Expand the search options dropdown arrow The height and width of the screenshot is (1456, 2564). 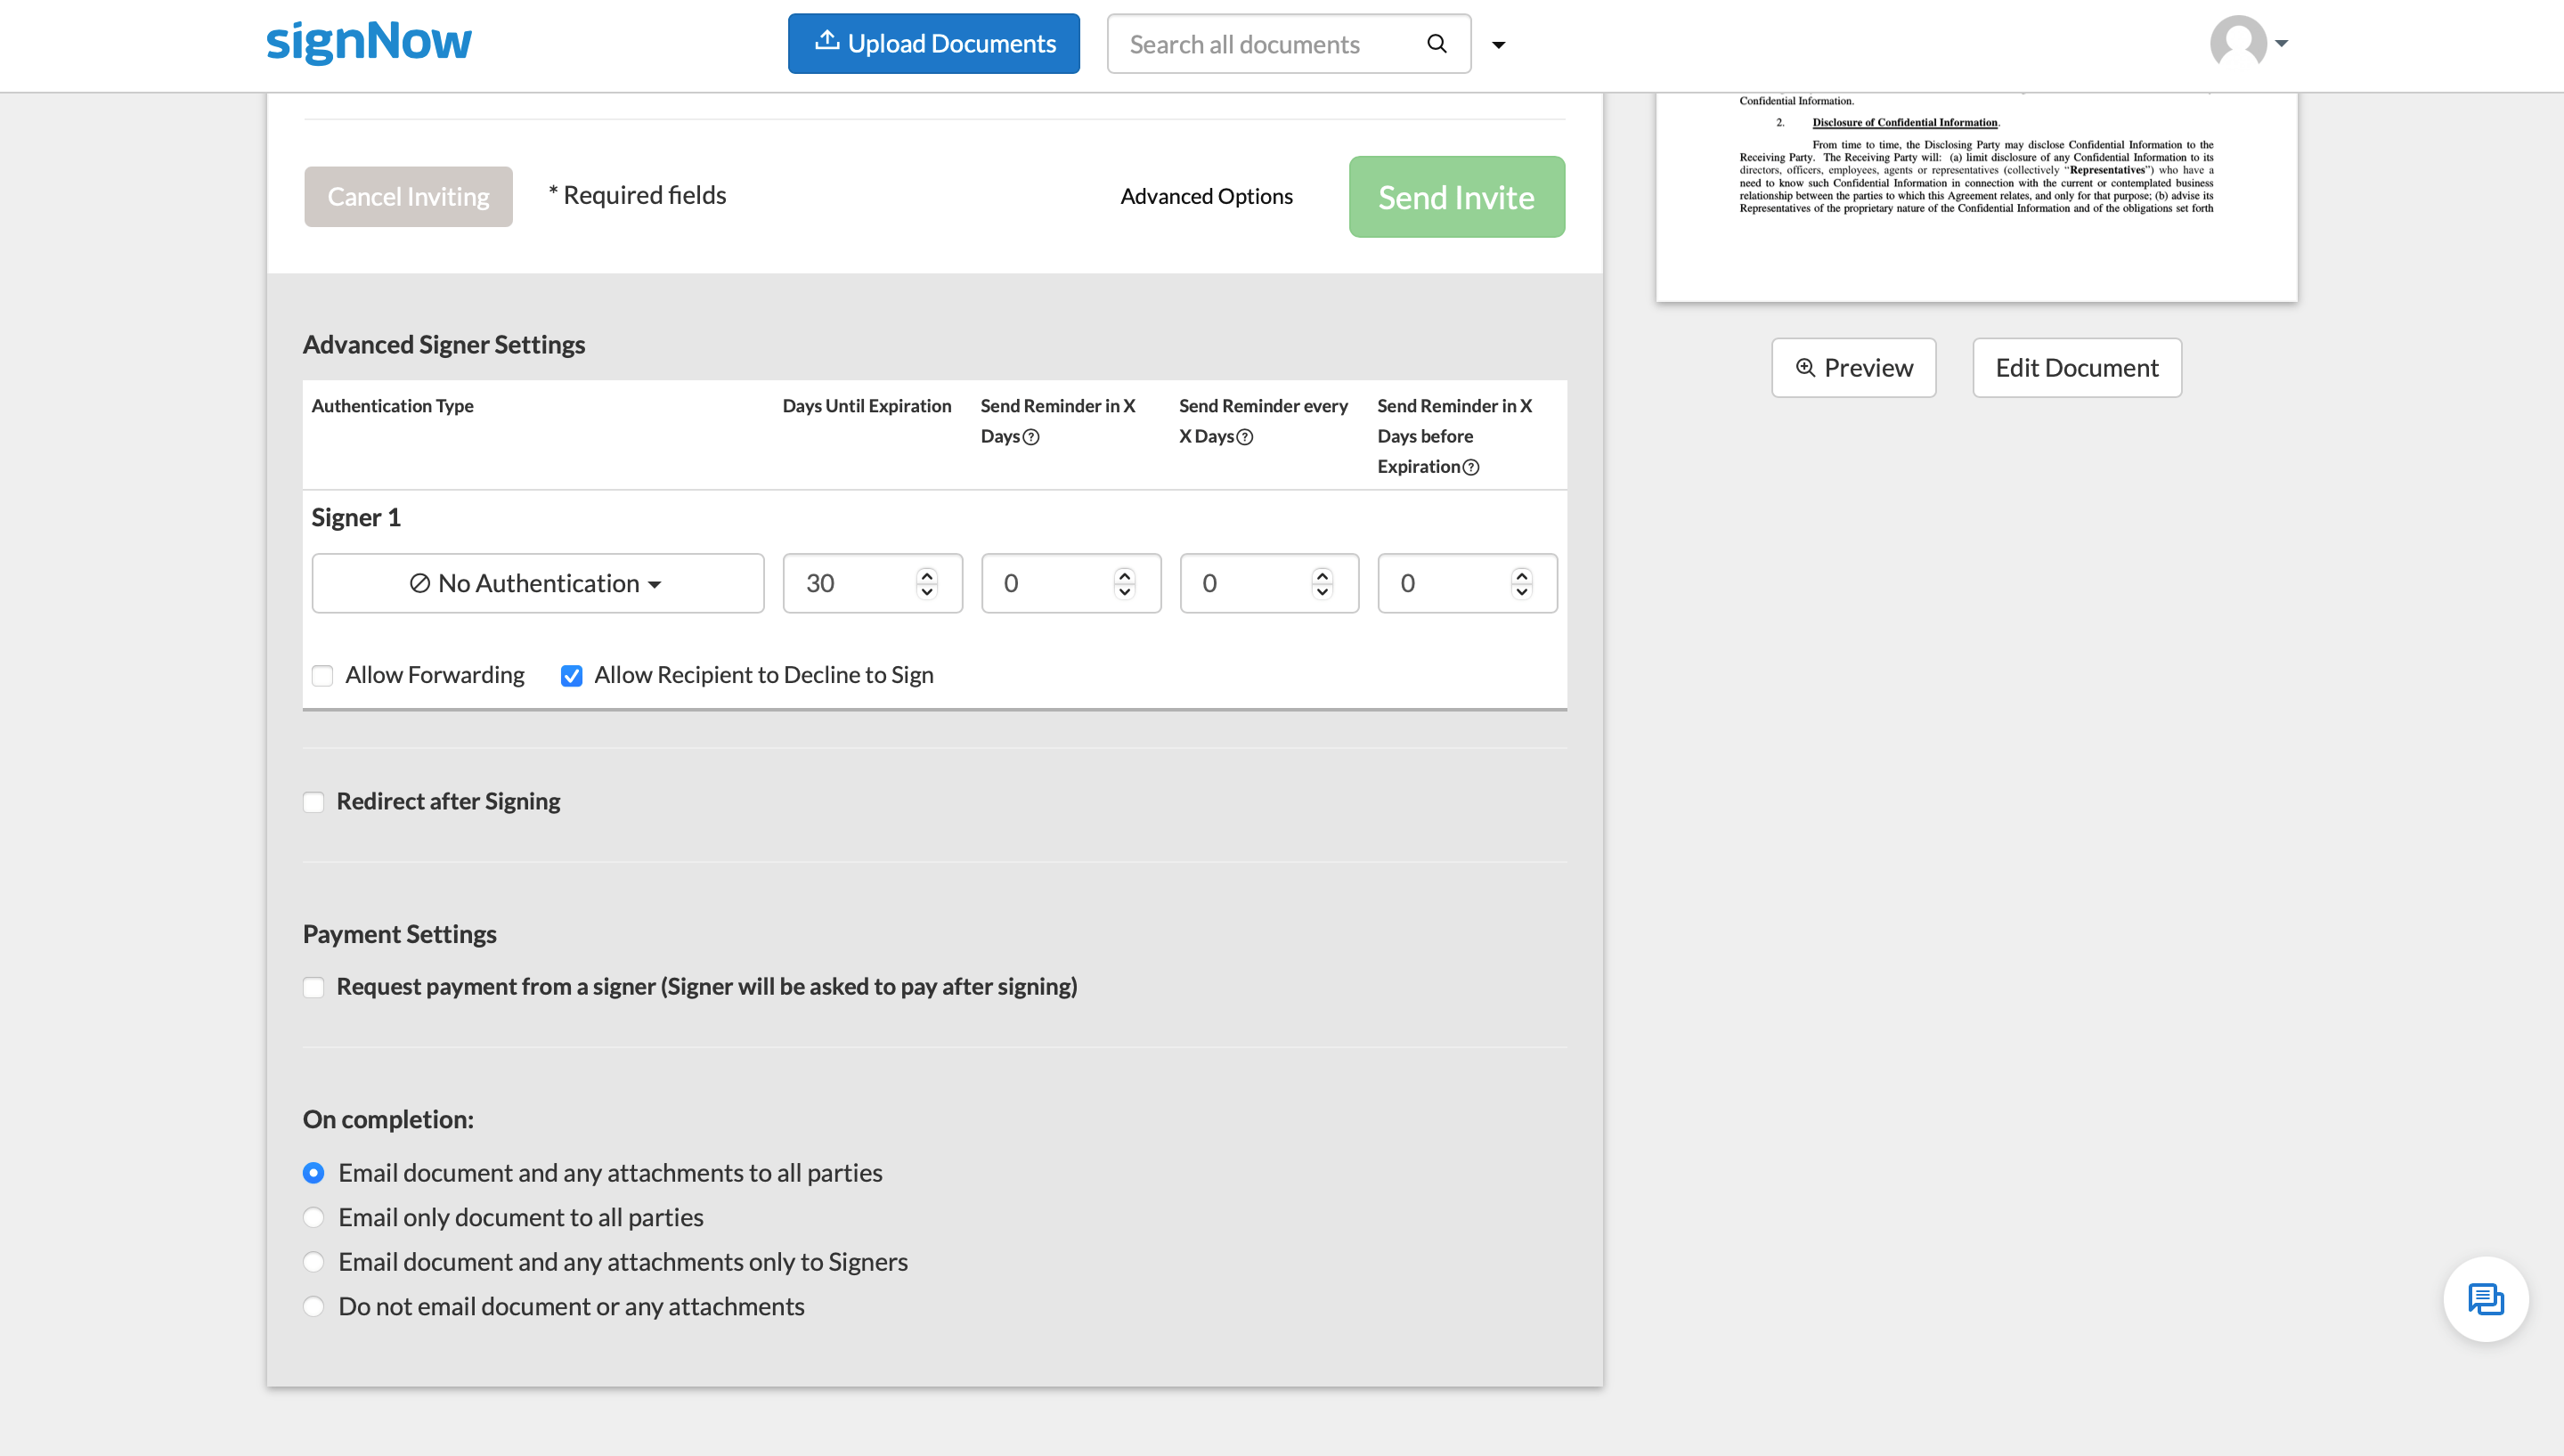point(1498,44)
